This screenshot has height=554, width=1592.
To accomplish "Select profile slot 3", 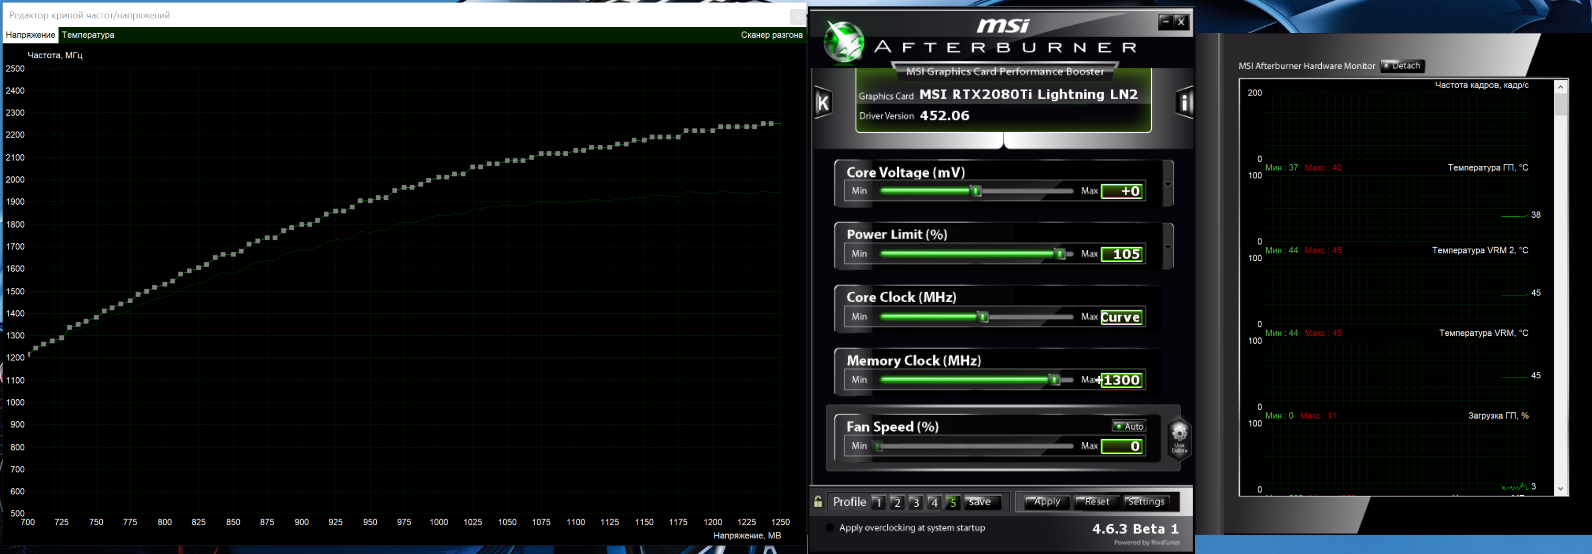I will 915,502.
